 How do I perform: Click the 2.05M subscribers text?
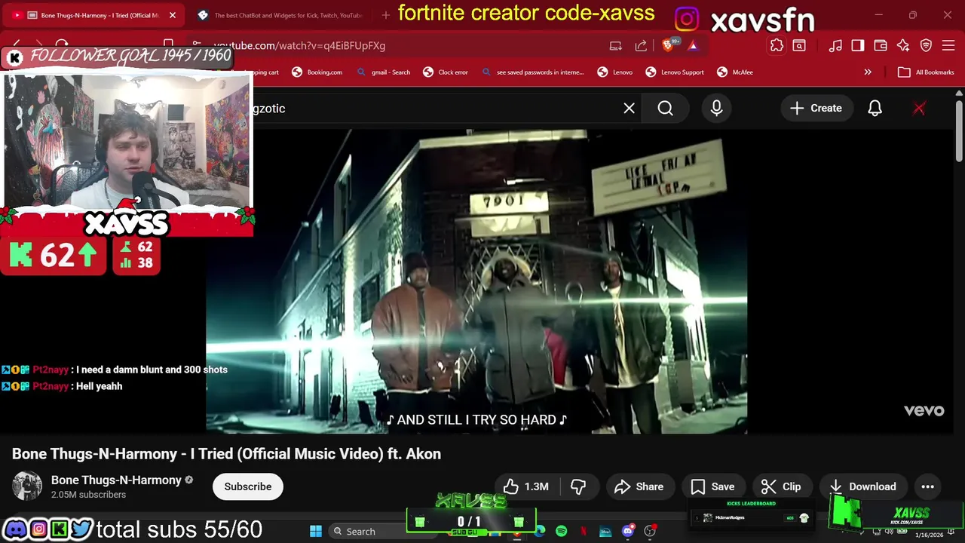pyautogui.click(x=88, y=495)
